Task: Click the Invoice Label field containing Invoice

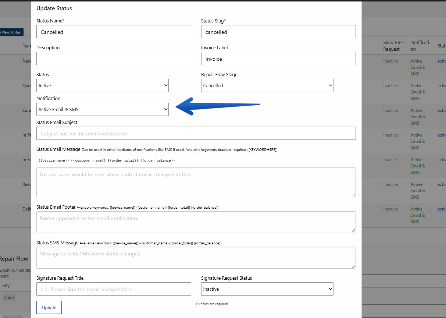Action: (x=278, y=59)
